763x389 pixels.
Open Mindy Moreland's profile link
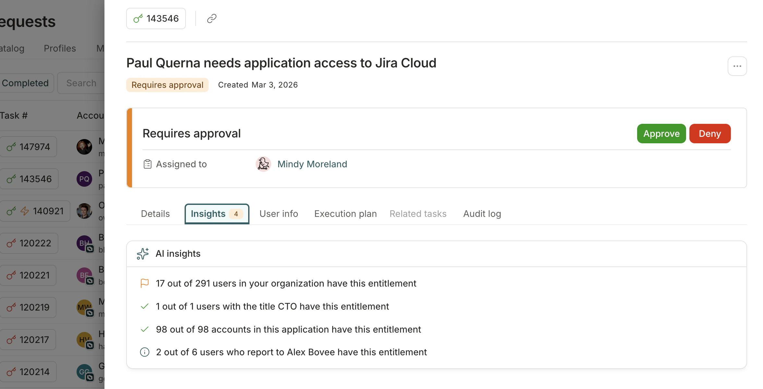click(x=312, y=164)
